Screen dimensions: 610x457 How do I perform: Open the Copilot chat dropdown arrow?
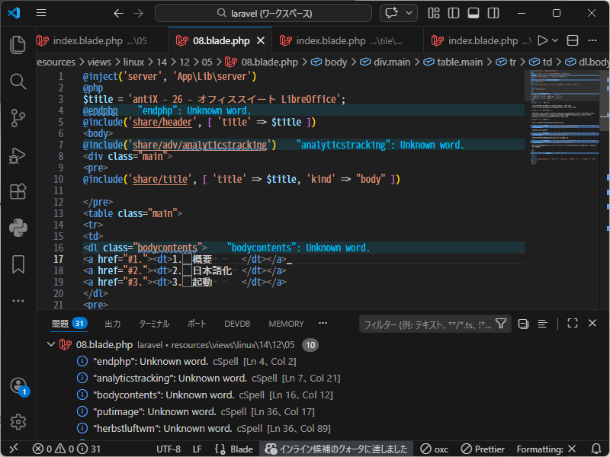[411, 14]
